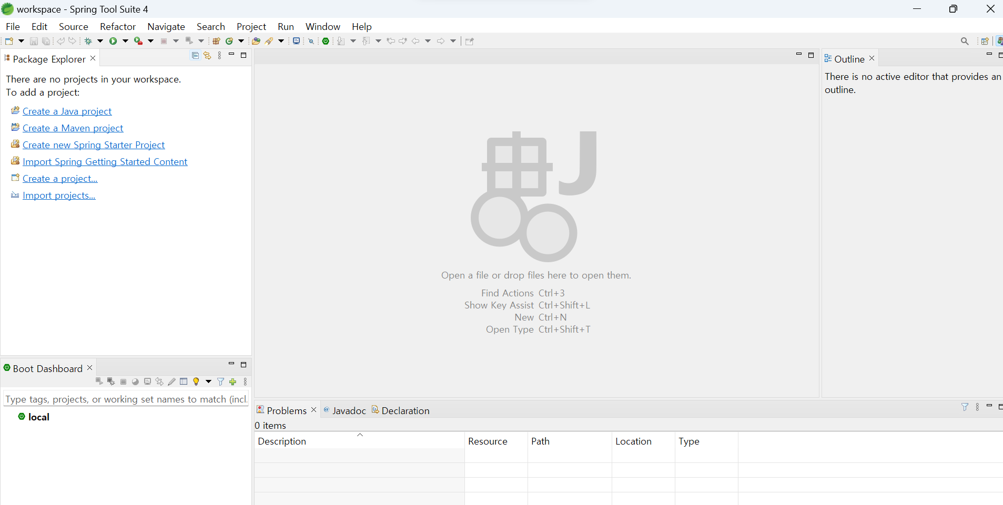Viewport: 1003px width, 505px height.
Task: Click the Boot Dashboard tag filter field
Action: pyautogui.click(x=126, y=399)
